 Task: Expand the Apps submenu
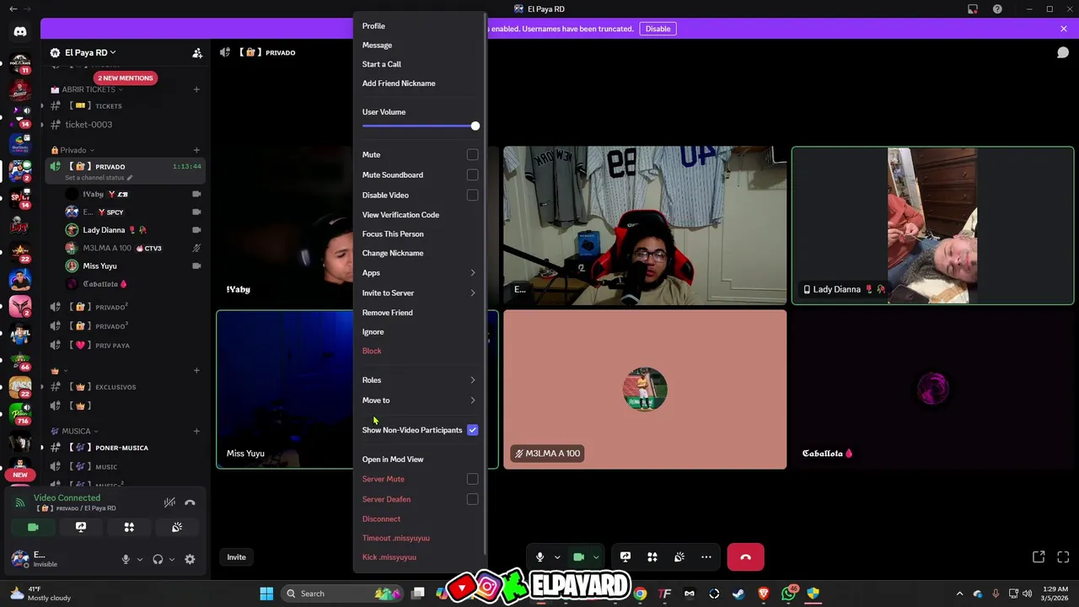coord(420,273)
